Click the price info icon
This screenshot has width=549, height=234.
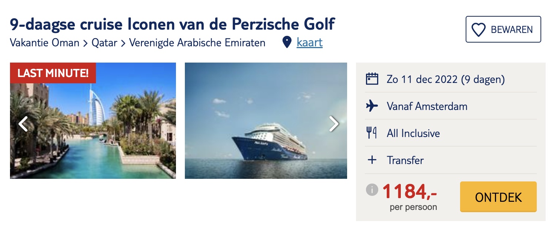[372, 190]
